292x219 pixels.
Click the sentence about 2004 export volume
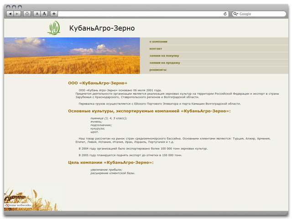143,149
